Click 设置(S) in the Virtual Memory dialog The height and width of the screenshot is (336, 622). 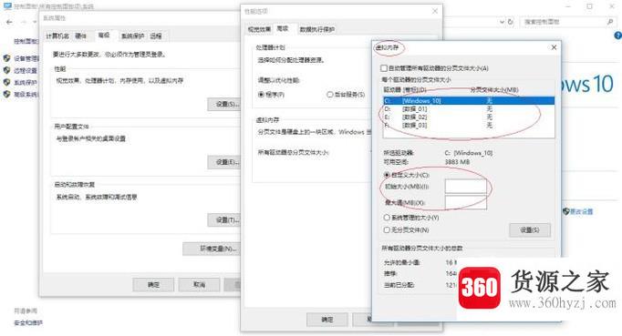[530, 230]
